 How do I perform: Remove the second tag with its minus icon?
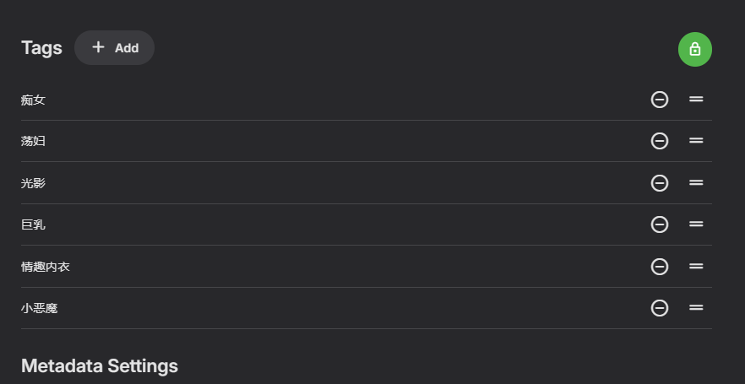click(x=660, y=141)
